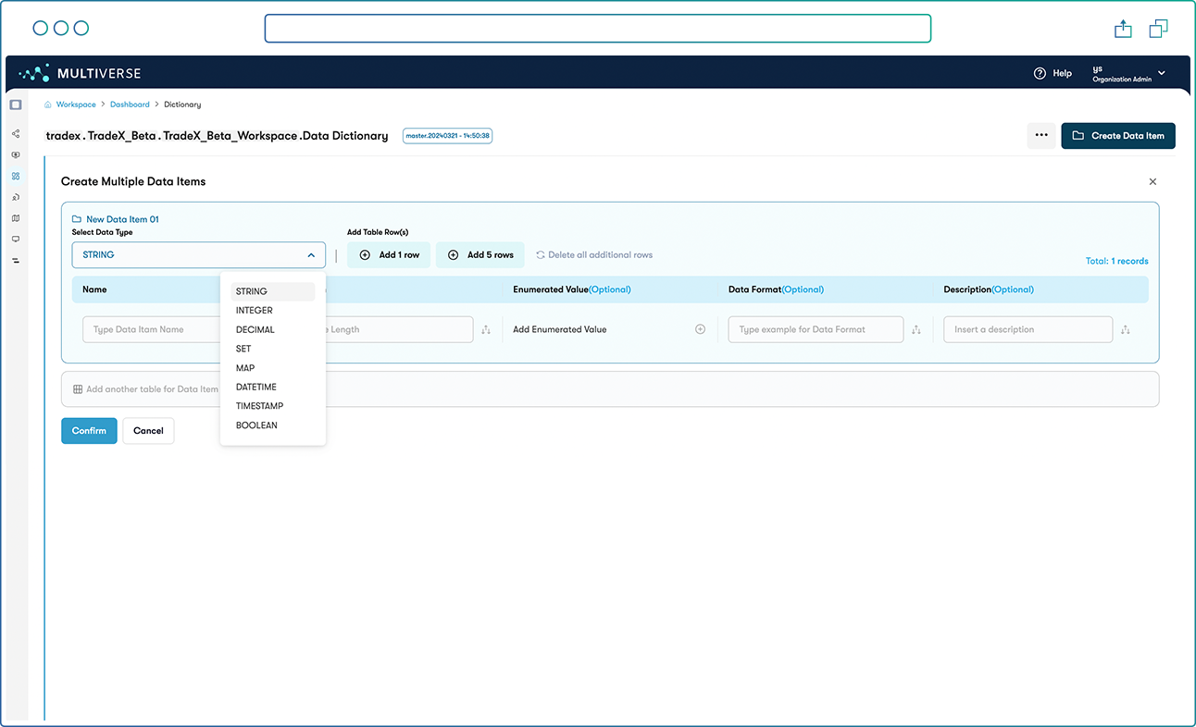Image resolution: width=1196 pixels, height=727 pixels.
Task: Click plus circle to add enumerated value
Action: tap(700, 329)
